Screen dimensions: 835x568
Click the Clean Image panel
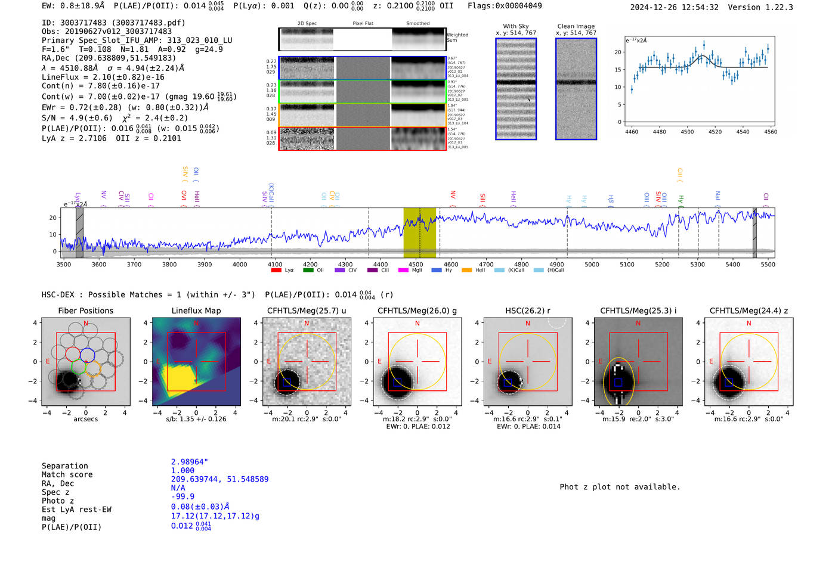coord(576,89)
